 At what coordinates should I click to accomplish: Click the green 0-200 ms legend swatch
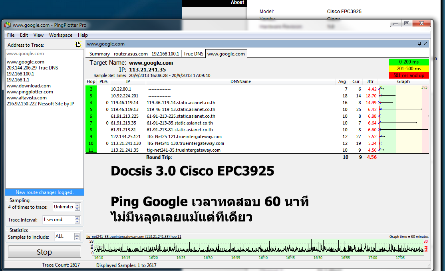[409, 62]
